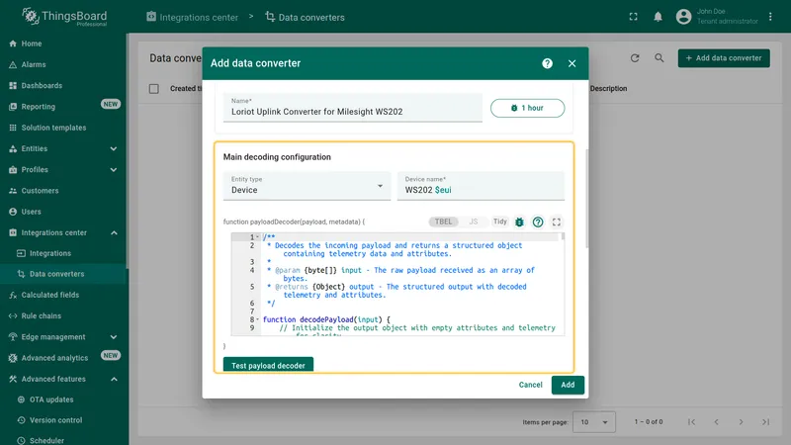Select Data converters in the sidebar
This screenshot has height=445, width=791.
63,274
